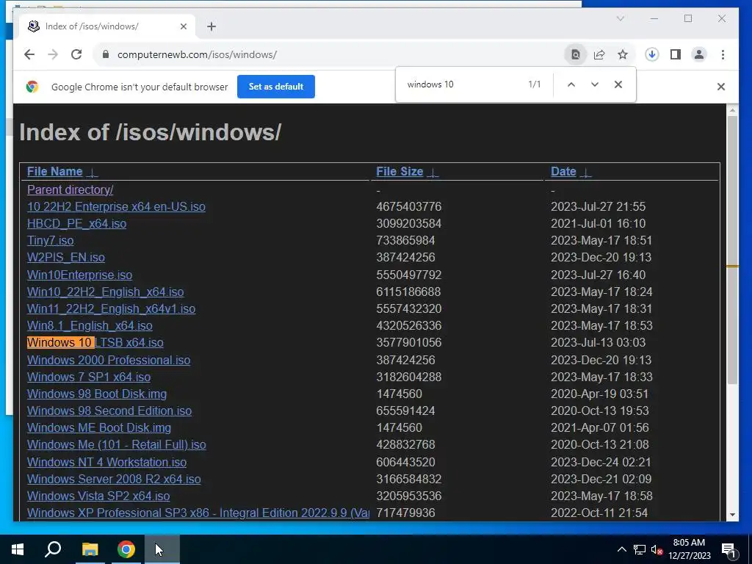Go to the next find result
Screen dimensions: 752x564
595,84
